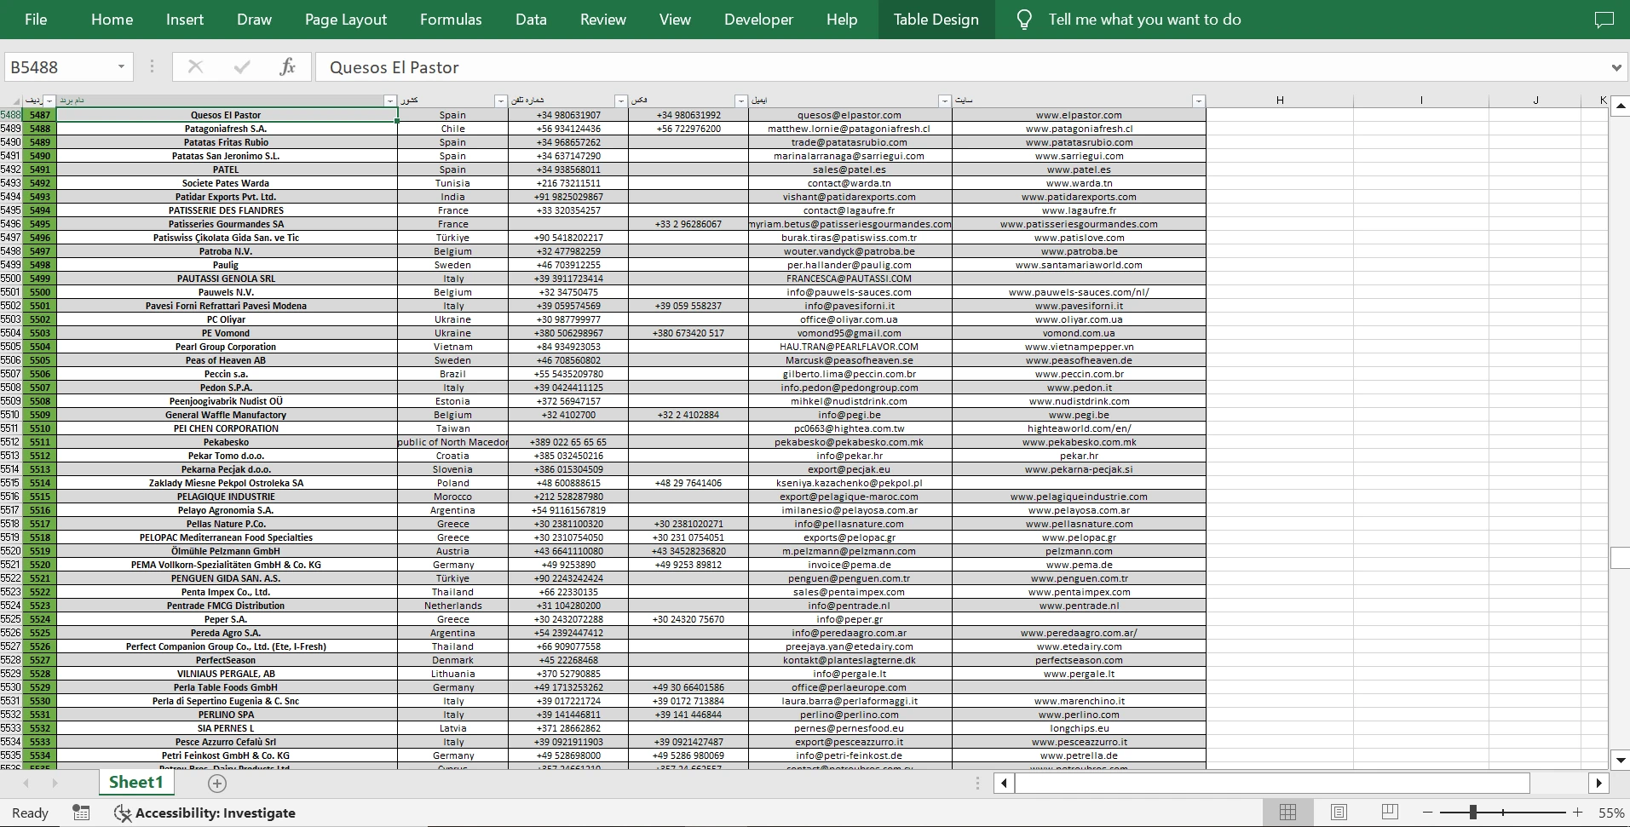Click the zoom slider handle
Image resolution: width=1630 pixels, height=827 pixels.
tap(1472, 813)
